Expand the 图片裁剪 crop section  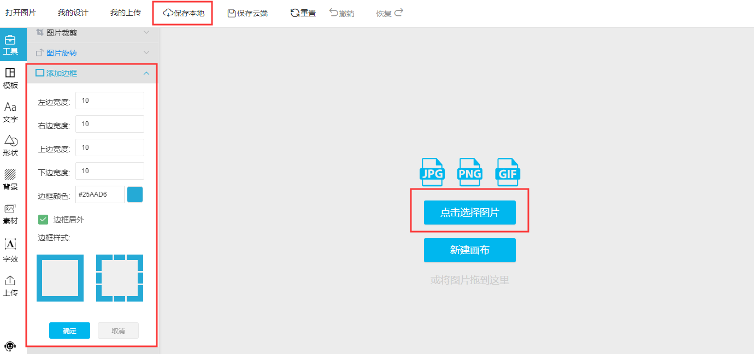pyautogui.click(x=92, y=33)
